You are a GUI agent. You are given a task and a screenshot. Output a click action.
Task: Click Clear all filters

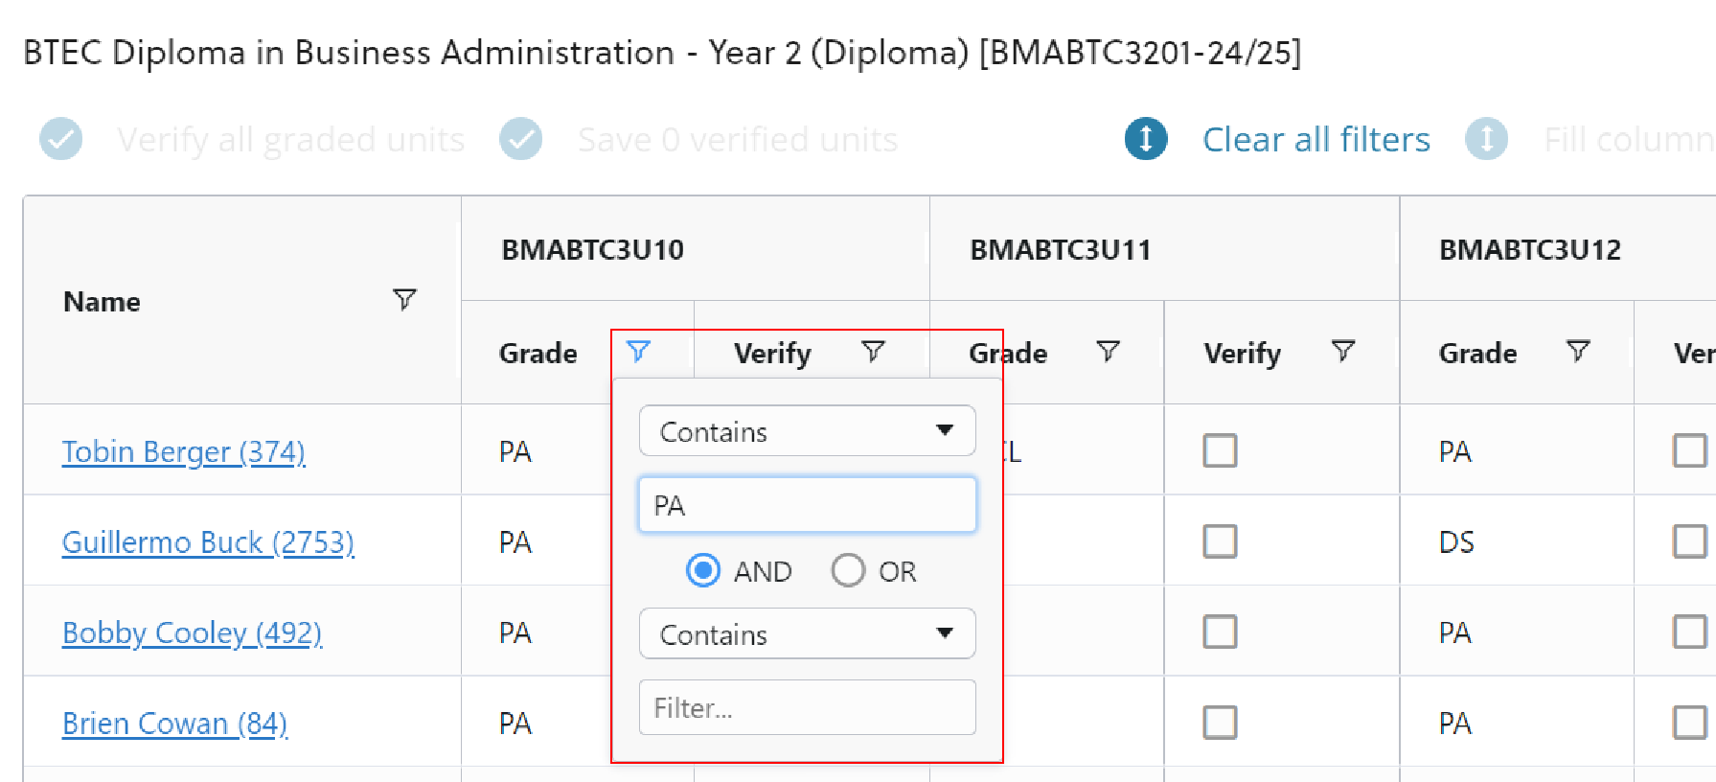click(1316, 139)
